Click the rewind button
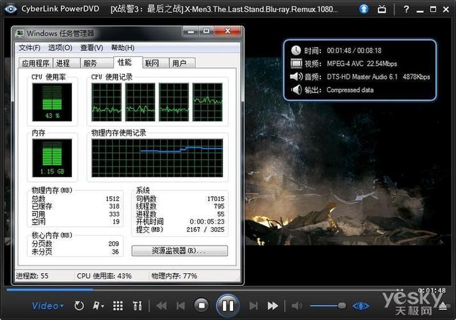 click(x=161, y=306)
